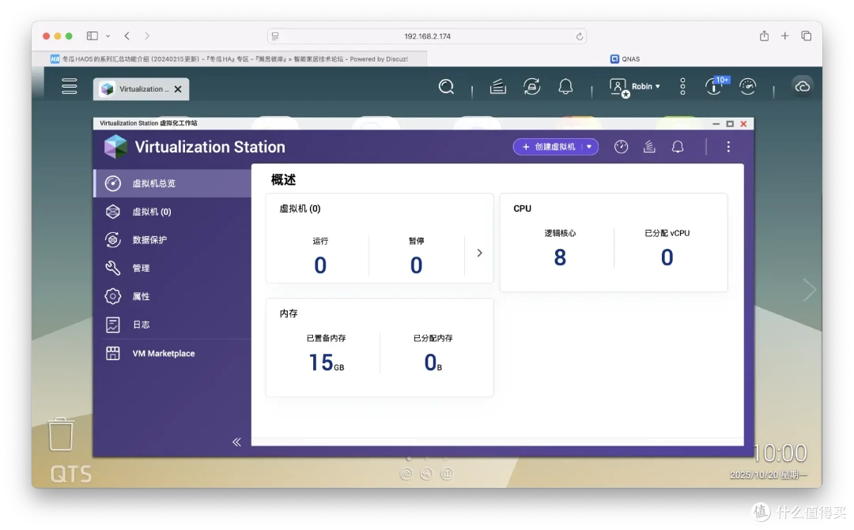This screenshot has width=854, height=530.
Task: Open Virtualization Station tasks stack icon
Action: (x=649, y=147)
